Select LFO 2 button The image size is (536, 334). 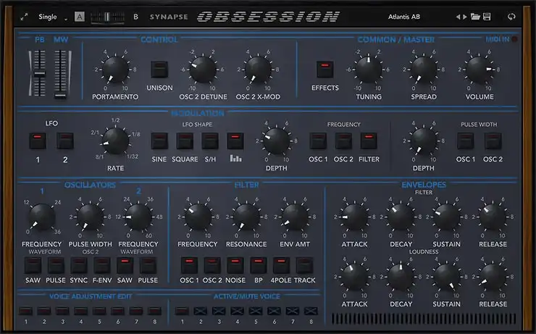pyautogui.click(x=65, y=141)
